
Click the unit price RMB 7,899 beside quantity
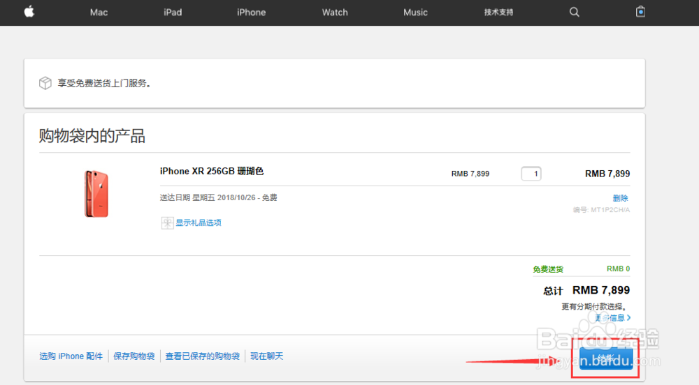(x=470, y=174)
